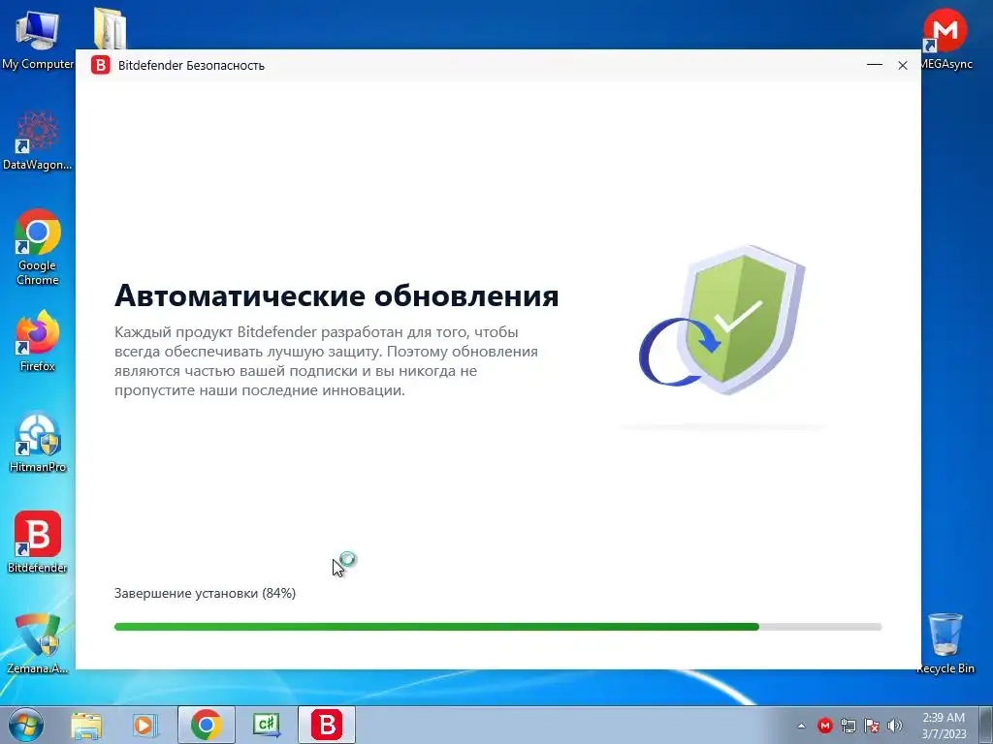Open the volume speaker tray icon
Viewport: 993px width, 744px height.
pyautogui.click(x=895, y=726)
